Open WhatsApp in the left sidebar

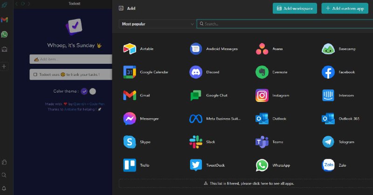coord(4,34)
